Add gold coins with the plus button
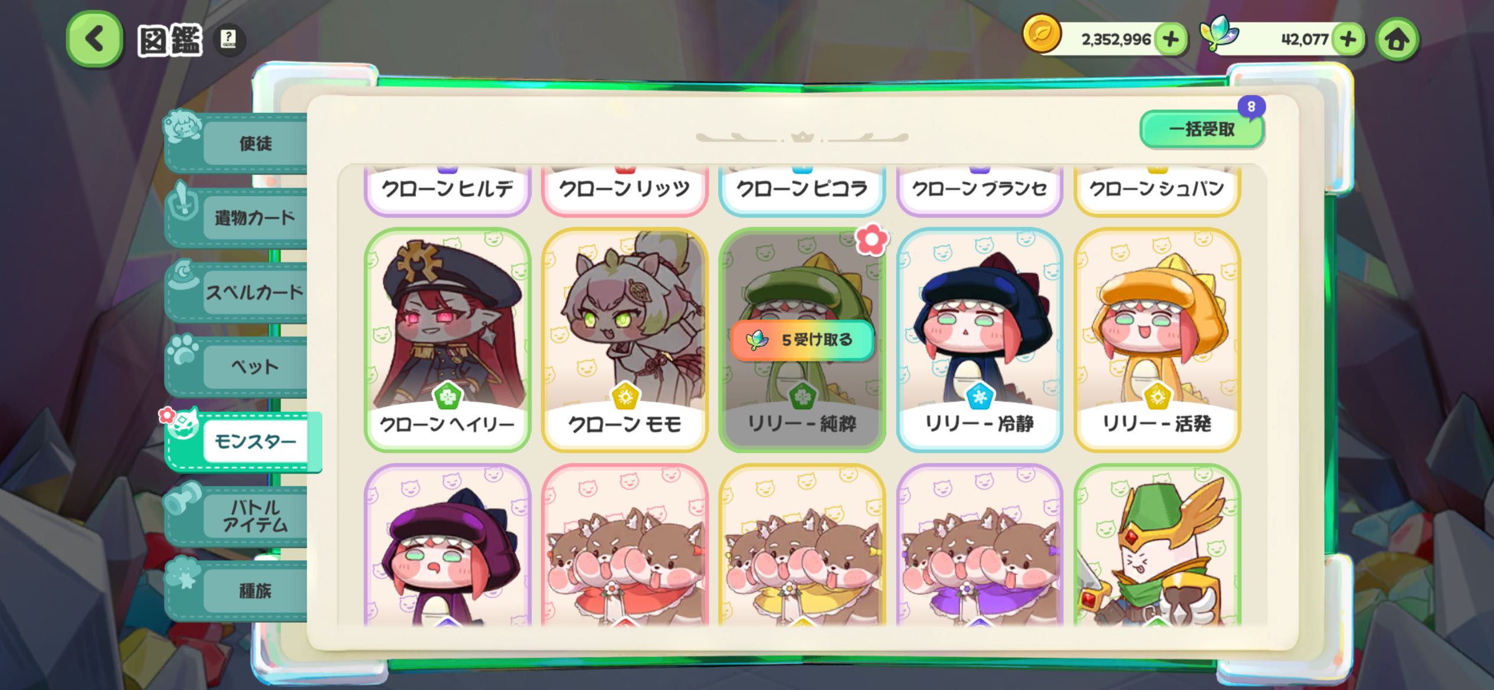The width and height of the screenshot is (1494, 690). [x=1170, y=40]
